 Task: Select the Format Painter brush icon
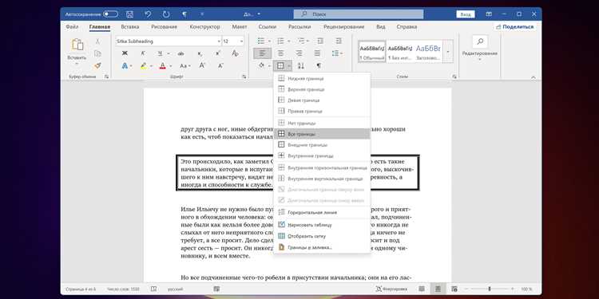point(97,65)
